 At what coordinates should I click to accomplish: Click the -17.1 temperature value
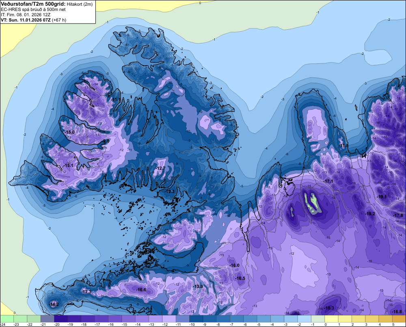point(328,182)
